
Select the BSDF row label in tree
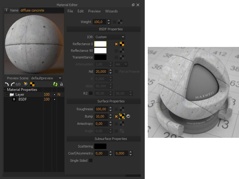click(x=23, y=99)
